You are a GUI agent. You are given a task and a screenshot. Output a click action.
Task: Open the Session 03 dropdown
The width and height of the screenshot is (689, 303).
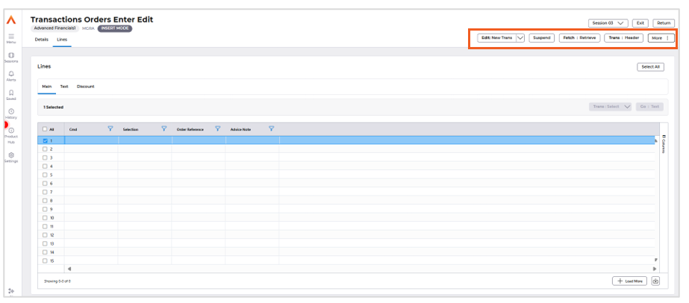coord(608,23)
